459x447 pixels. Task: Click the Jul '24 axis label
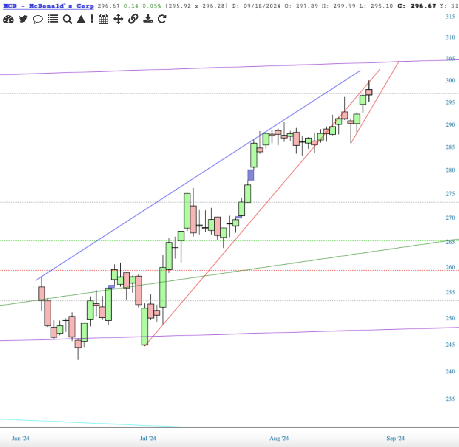(148, 438)
